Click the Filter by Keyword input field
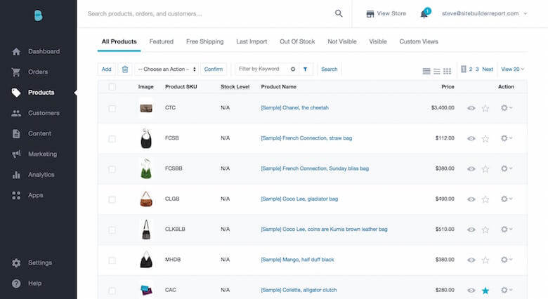The width and height of the screenshot is (548, 299). pyautogui.click(x=261, y=69)
